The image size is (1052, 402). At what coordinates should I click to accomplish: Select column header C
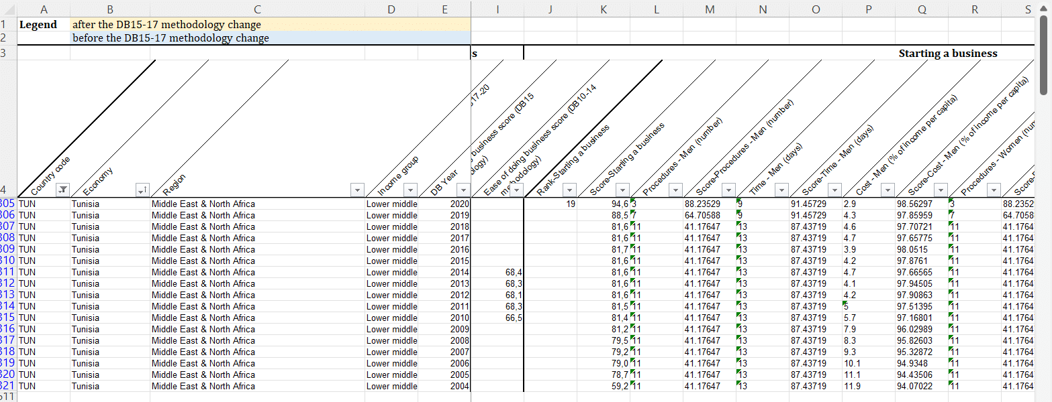(x=257, y=9)
